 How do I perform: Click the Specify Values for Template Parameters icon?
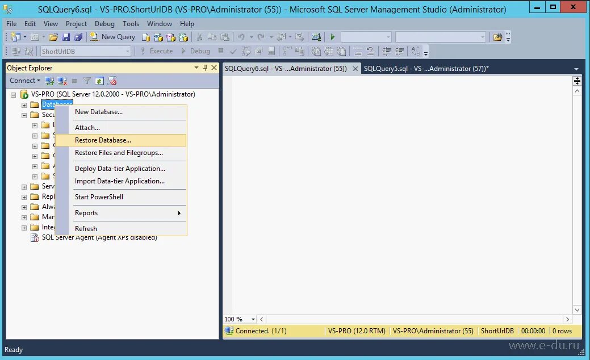416,51
